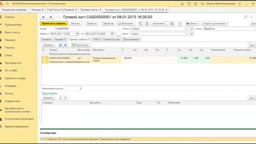The height and width of the screenshot is (144, 256).
Task: Open Банк и касса section in sidebar
Action: [x=12, y=32]
